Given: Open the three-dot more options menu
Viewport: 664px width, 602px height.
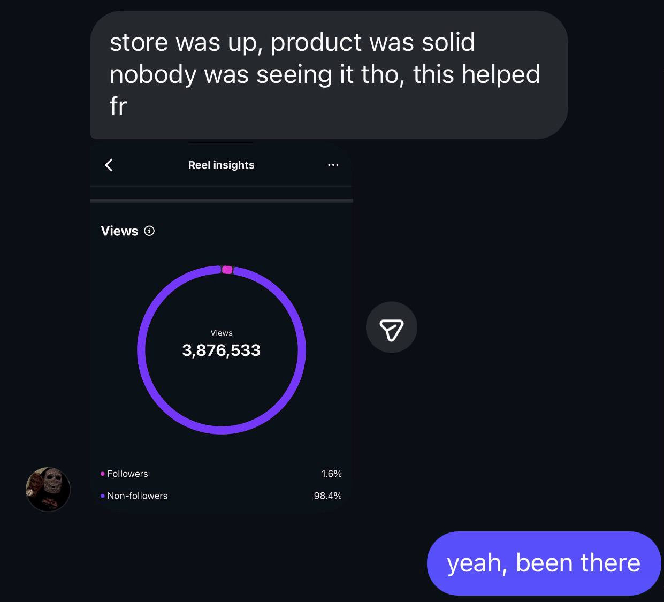Looking at the screenshot, I should click(x=333, y=165).
